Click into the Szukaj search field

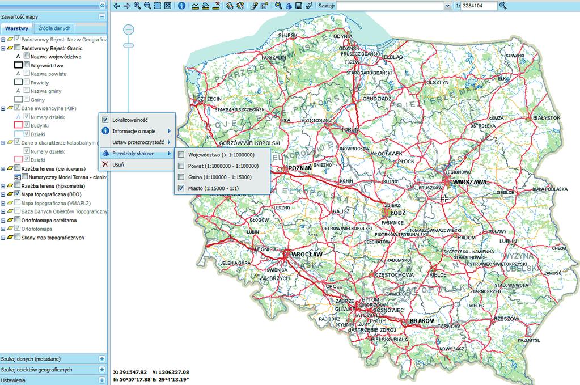pyautogui.click(x=390, y=6)
